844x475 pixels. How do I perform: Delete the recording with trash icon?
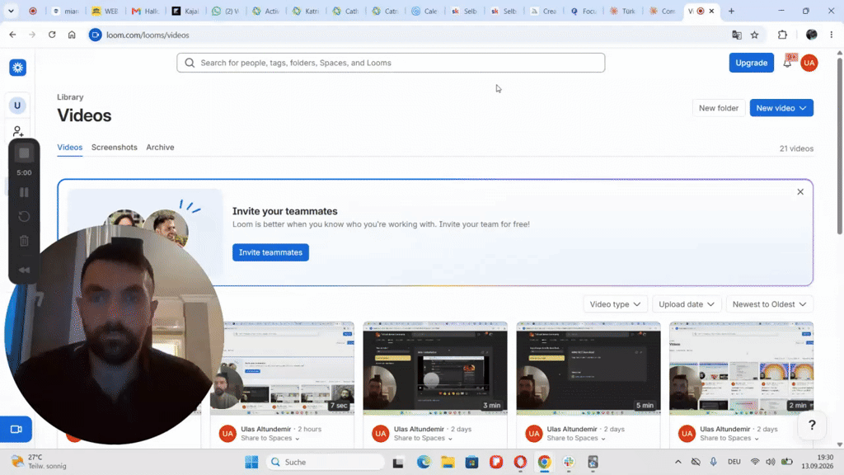click(24, 241)
